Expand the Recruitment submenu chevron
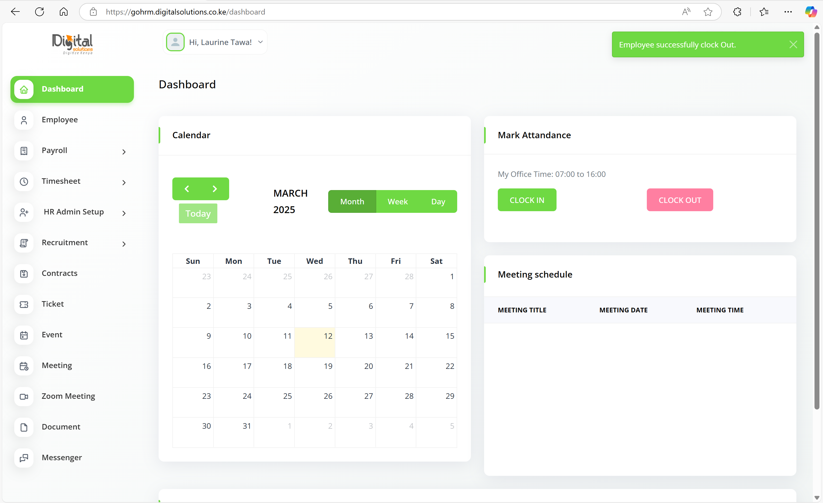823x503 pixels. click(124, 244)
